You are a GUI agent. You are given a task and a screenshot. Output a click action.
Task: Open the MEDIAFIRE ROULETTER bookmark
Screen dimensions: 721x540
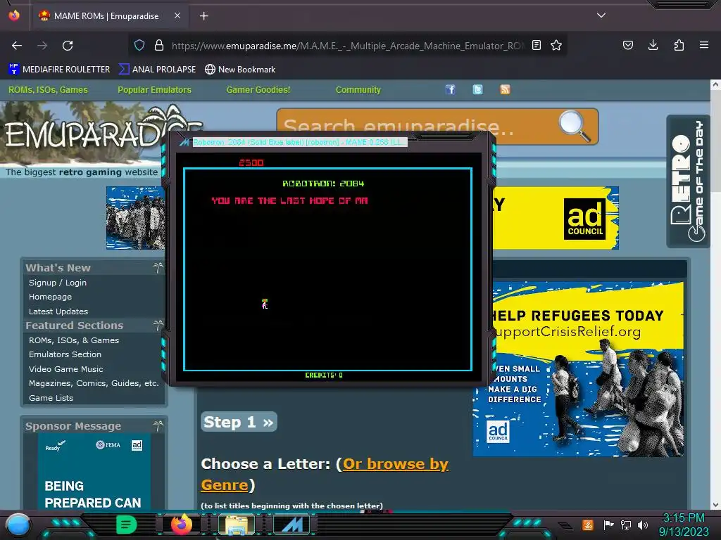coord(59,70)
